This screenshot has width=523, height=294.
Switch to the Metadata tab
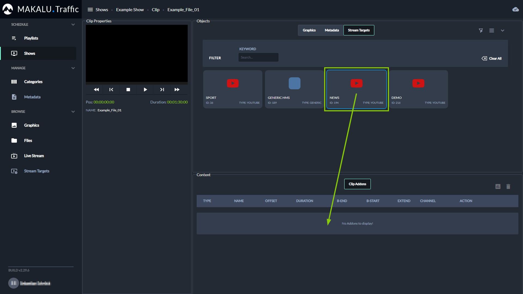point(332,30)
